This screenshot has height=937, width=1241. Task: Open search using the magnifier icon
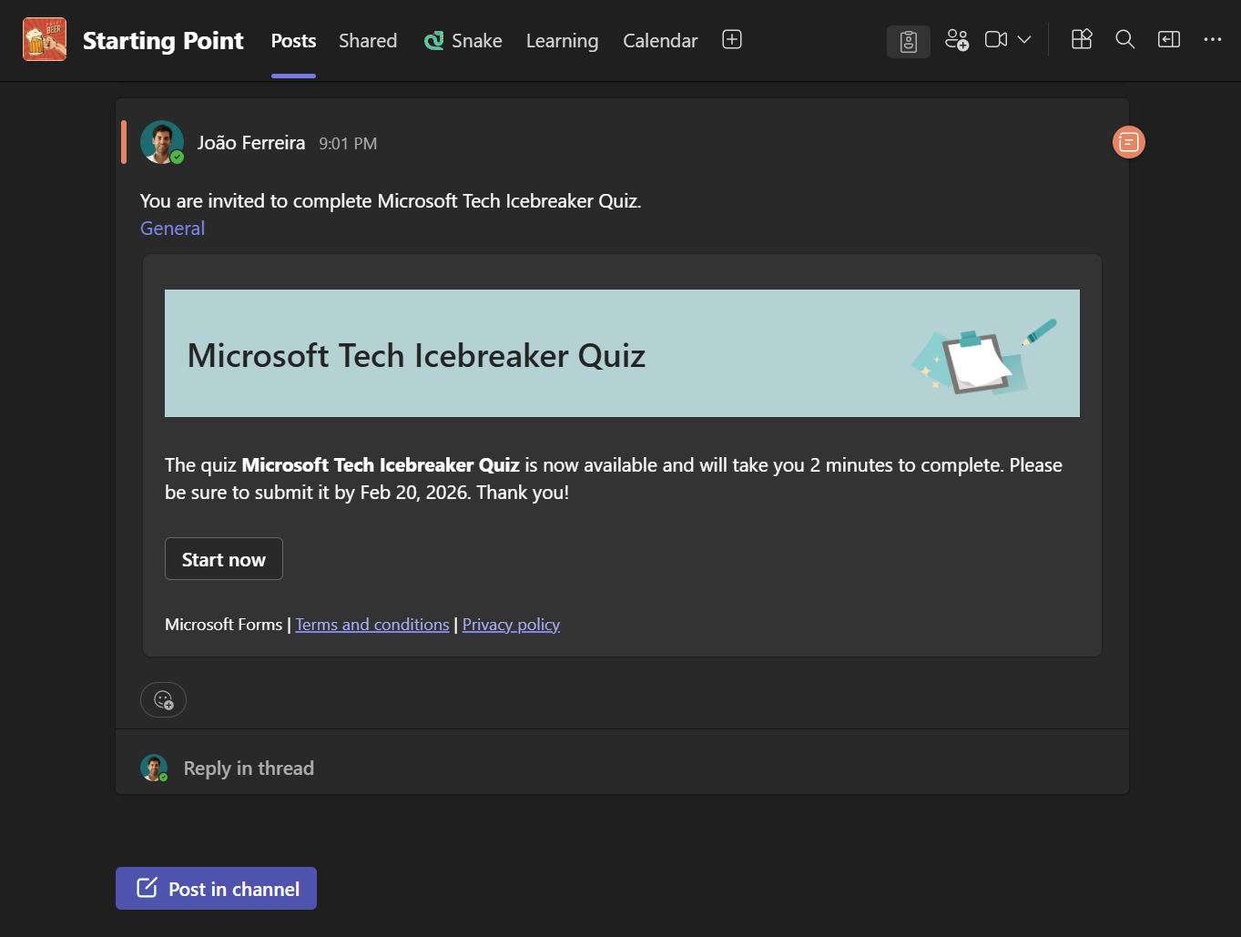click(1124, 39)
